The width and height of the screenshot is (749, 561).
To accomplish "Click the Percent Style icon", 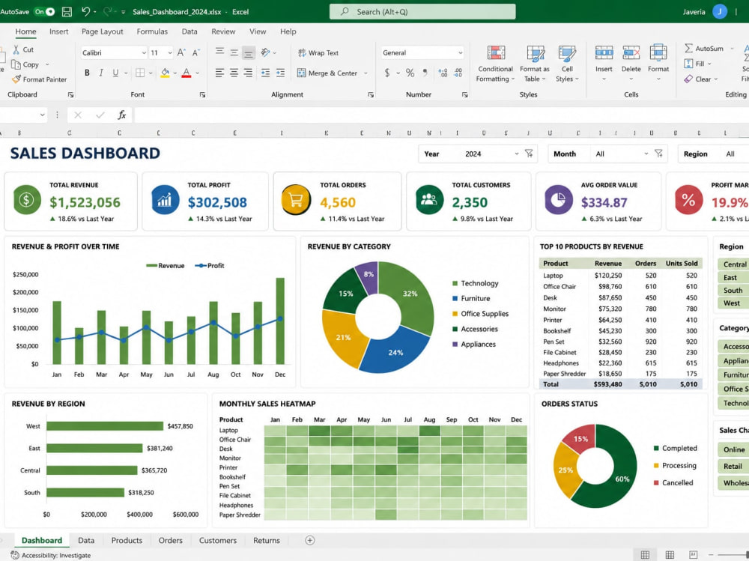I will [x=410, y=73].
